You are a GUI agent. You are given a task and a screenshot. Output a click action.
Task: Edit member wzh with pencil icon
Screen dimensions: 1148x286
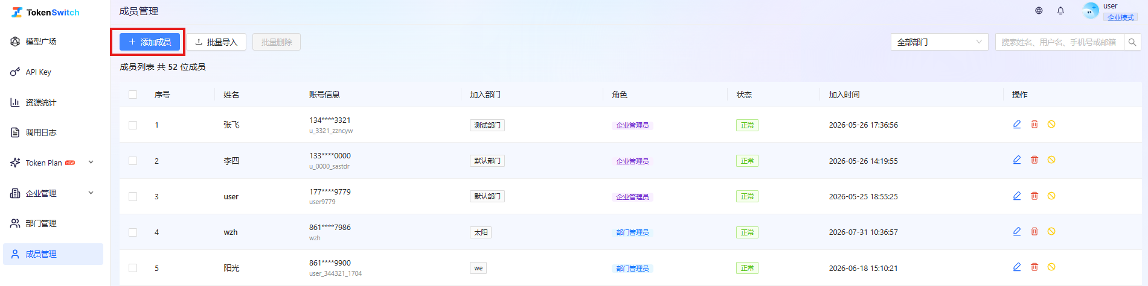coord(1017,231)
